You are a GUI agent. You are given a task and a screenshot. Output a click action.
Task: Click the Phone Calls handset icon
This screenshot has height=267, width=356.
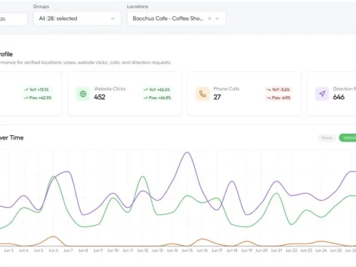pyautogui.click(x=202, y=94)
